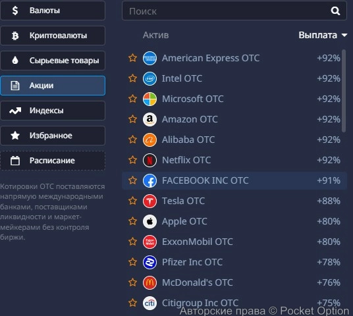The image size is (353, 316).
Task: Click the Alibaba logo icon
Action: pos(149,140)
